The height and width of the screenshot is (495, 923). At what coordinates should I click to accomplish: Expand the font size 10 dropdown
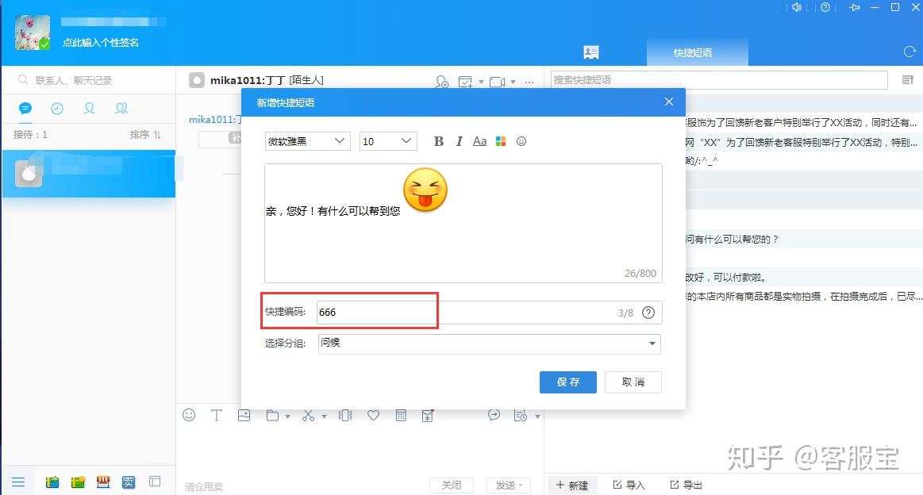(388, 141)
